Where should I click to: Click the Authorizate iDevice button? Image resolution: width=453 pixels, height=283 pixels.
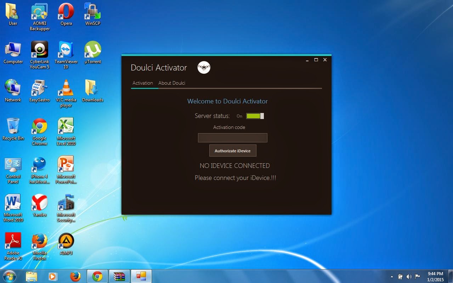pyautogui.click(x=233, y=151)
